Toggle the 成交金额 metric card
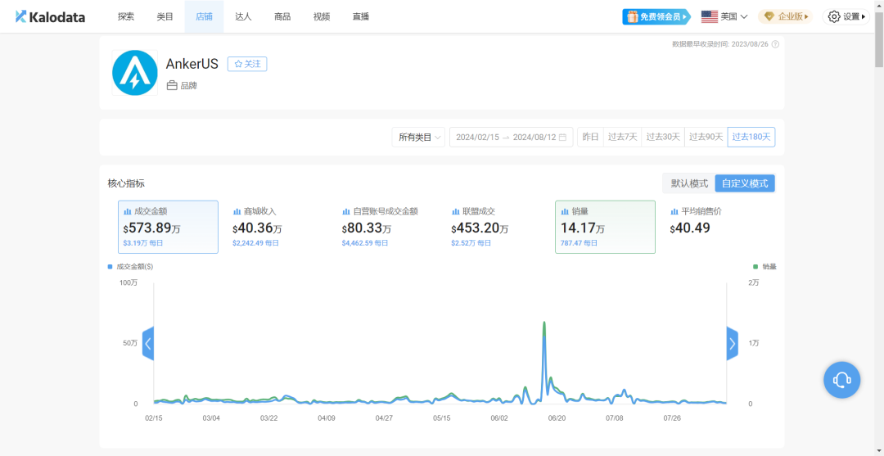 (x=168, y=227)
